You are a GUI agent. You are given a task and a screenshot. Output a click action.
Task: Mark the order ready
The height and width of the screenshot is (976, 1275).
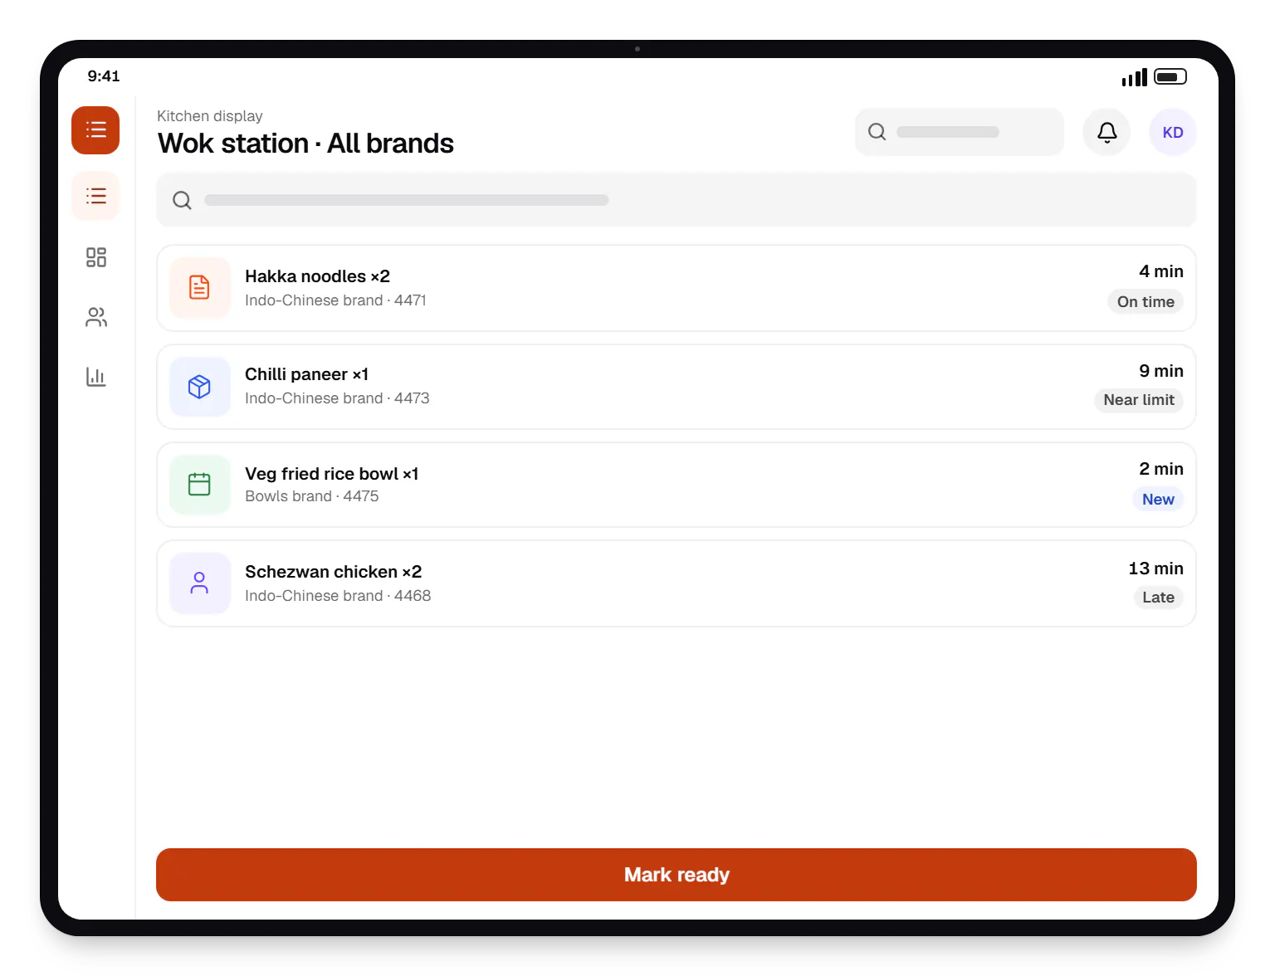[x=677, y=875]
